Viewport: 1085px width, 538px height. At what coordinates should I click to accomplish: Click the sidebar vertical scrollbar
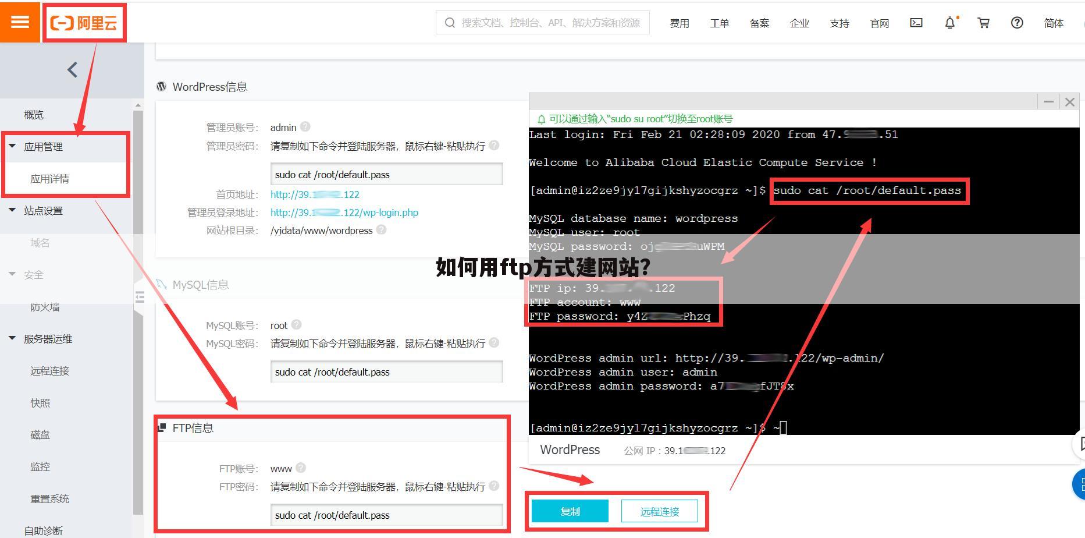tap(138, 312)
